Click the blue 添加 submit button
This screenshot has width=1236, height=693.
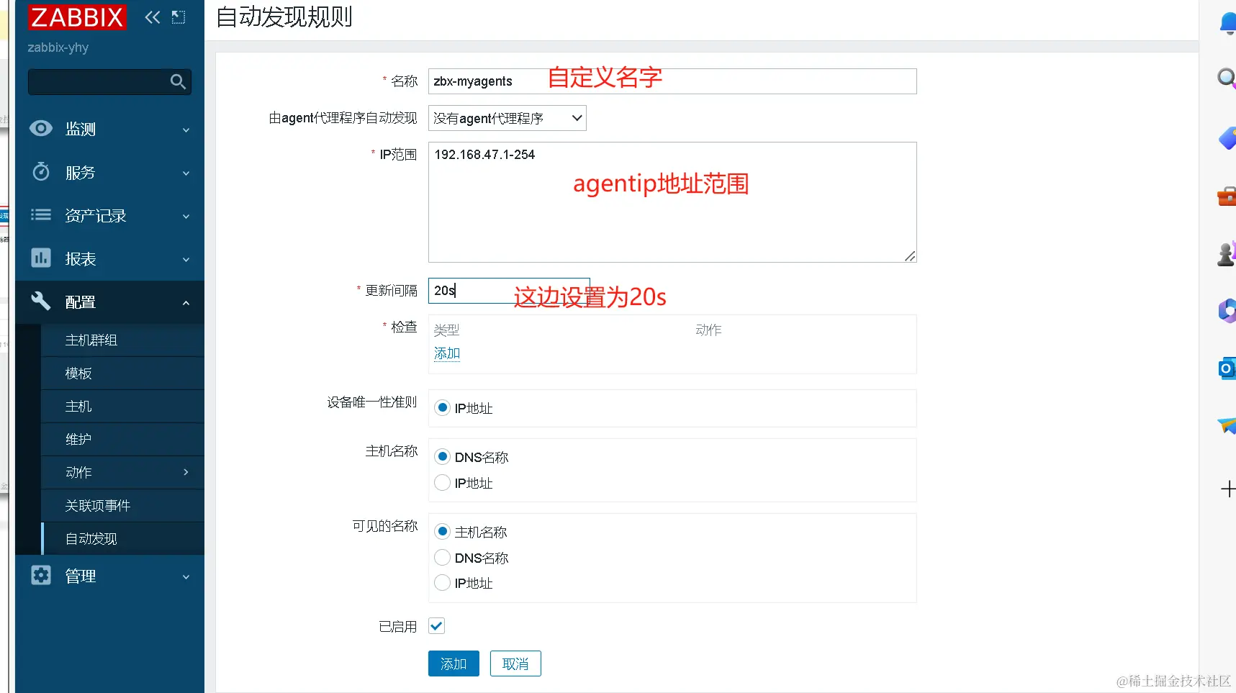pyautogui.click(x=454, y=663)
